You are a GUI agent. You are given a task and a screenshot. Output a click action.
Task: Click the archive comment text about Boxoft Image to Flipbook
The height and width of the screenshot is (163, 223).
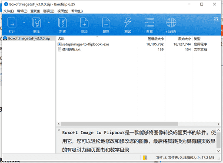click(139, 141)
